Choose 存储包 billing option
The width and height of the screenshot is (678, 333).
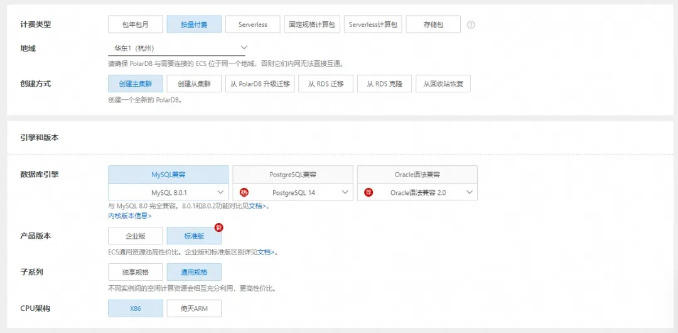(x=433, y=25)
